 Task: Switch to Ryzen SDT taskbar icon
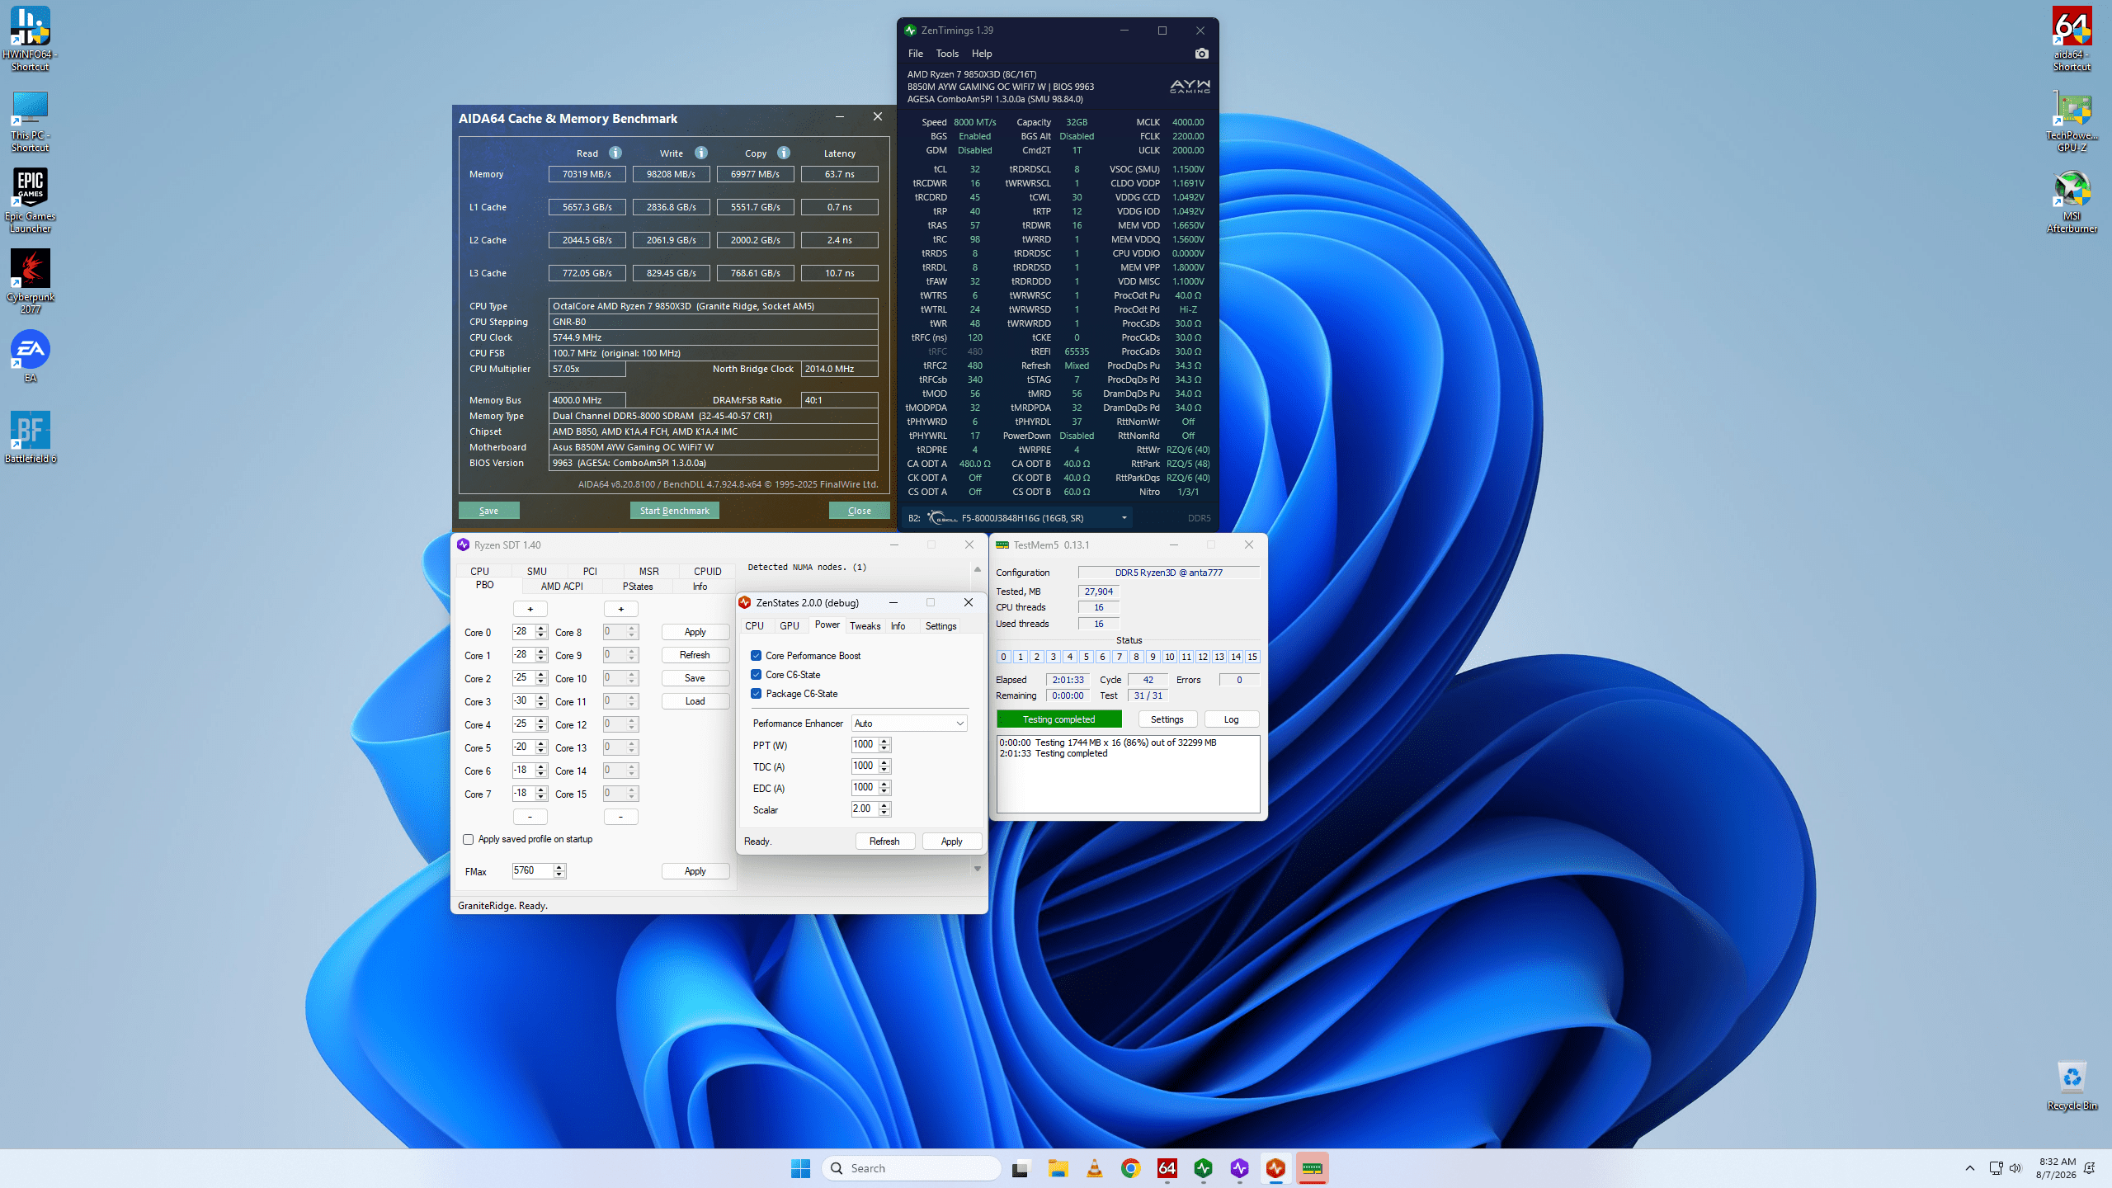pyautogui.click(x=1239, y=1168)
